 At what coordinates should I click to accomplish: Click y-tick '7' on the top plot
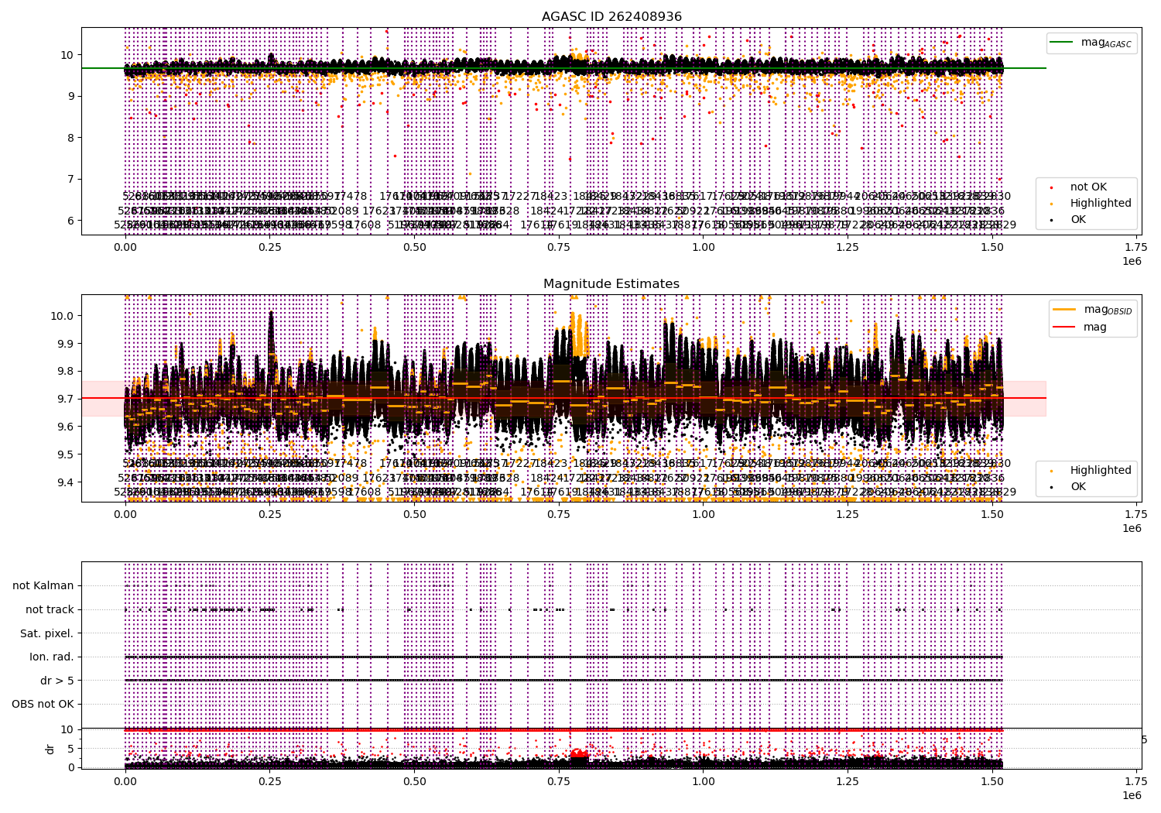point(70,179)
